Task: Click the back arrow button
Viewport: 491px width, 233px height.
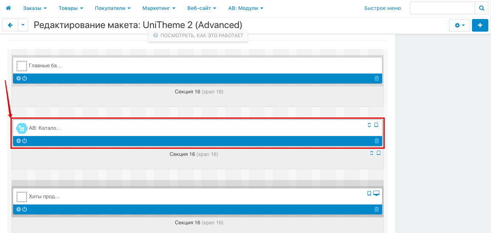Action: (10, 25)
